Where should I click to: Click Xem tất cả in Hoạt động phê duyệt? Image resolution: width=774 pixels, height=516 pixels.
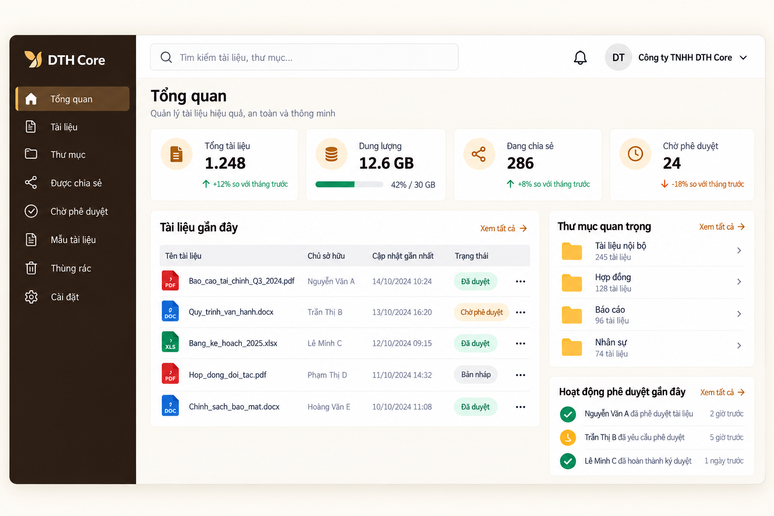click(723, 392)
